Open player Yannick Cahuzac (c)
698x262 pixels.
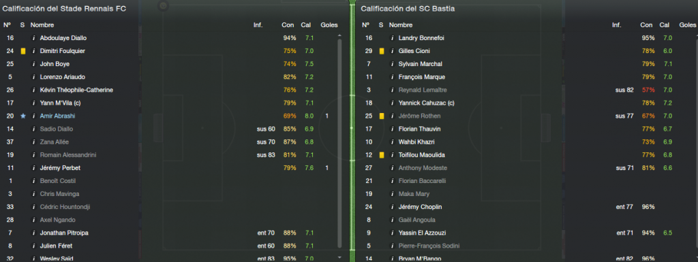pos(423,103)
